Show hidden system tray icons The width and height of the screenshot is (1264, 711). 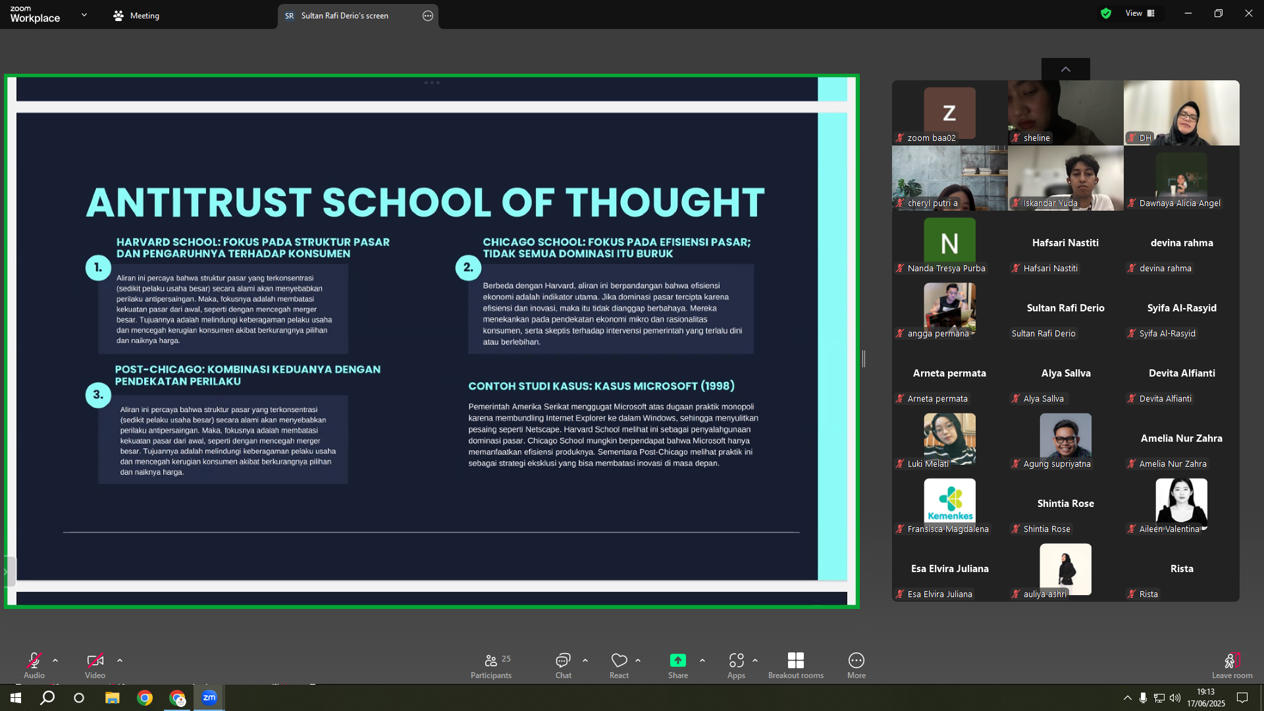coord(1128,698)
